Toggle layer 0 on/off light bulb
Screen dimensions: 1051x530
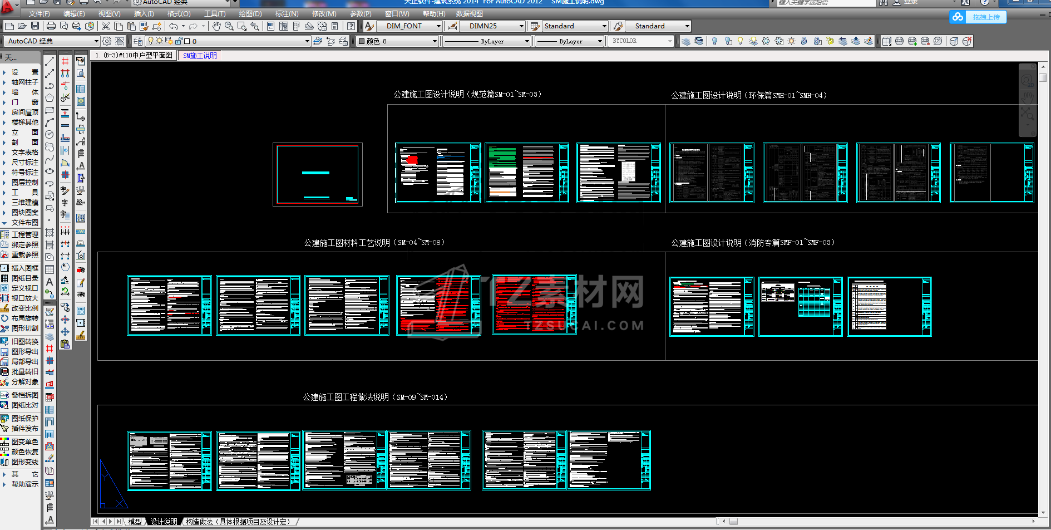[x=150, y=41]
